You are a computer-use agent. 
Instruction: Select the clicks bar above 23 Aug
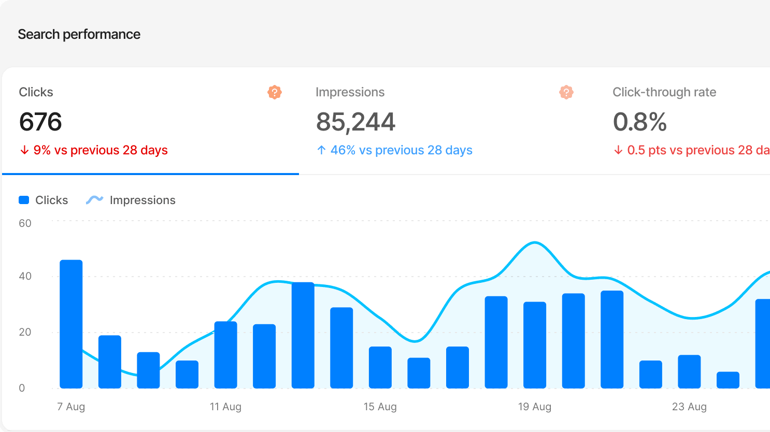tap(689, 371)
